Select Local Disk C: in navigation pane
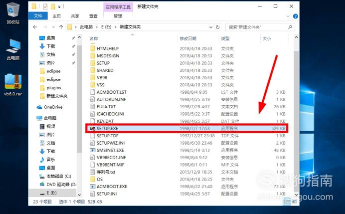Viewport: 345px width, 214px height. coord(55,176)
